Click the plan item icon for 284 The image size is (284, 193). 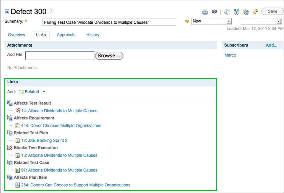pos(17,185)
